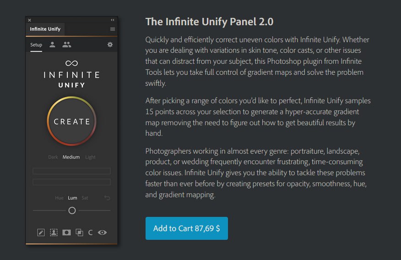The width and height of the screenshot is (401, 260).
Task: Select the Sat adjustment mode
Action: click(x=85, y=198)
